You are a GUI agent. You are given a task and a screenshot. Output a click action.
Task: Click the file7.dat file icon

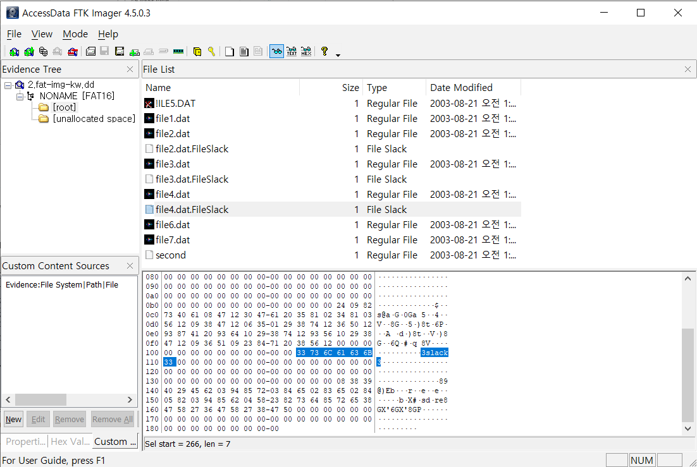coord(149,240)
